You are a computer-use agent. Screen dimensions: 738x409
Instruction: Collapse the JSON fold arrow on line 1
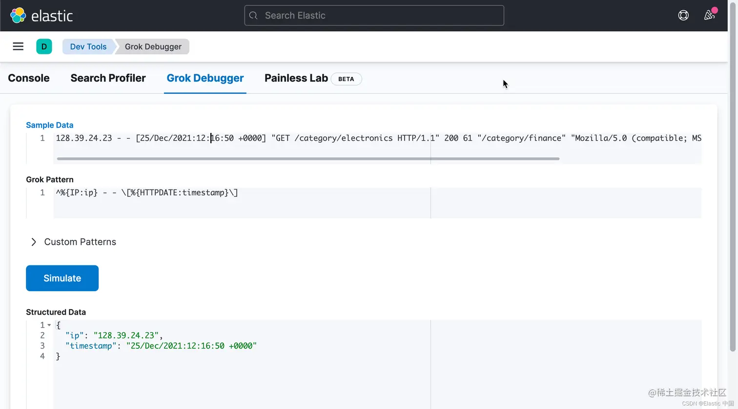(x=49, y=325)
